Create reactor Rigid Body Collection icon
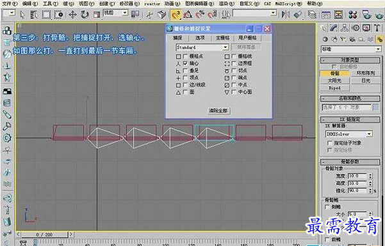Screen dimensions: 385x246 point(7,31)
